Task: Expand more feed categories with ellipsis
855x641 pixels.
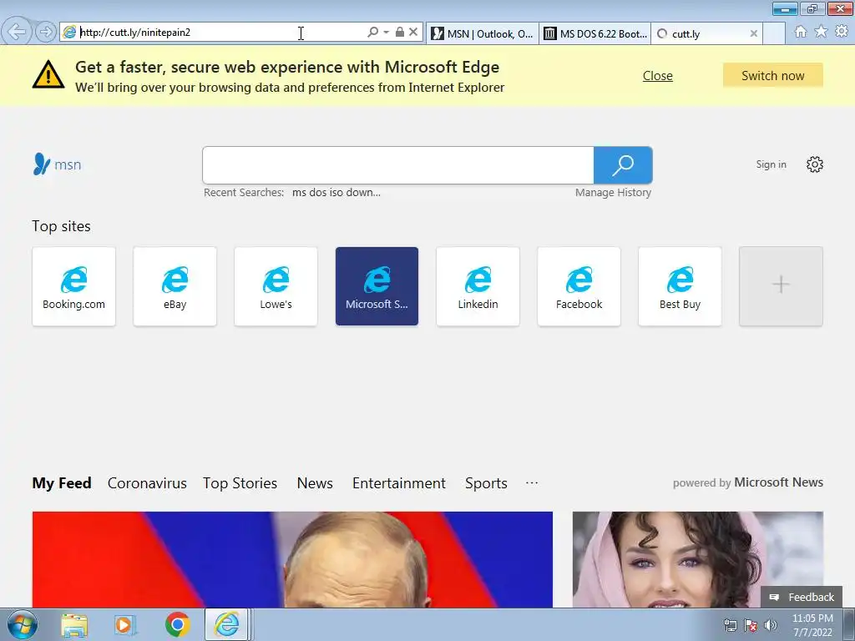Action: point(532,483)
